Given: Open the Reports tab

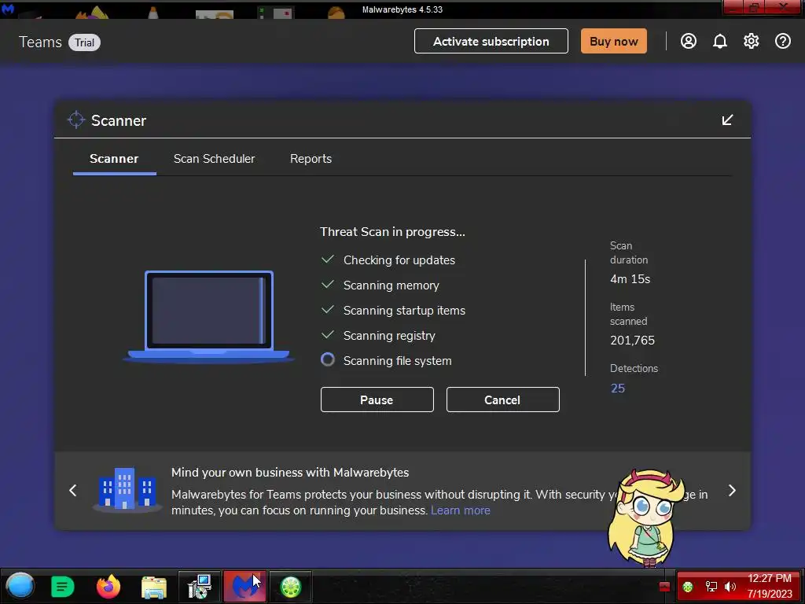Looking at the screenshot, I should (x=311, y=159).
